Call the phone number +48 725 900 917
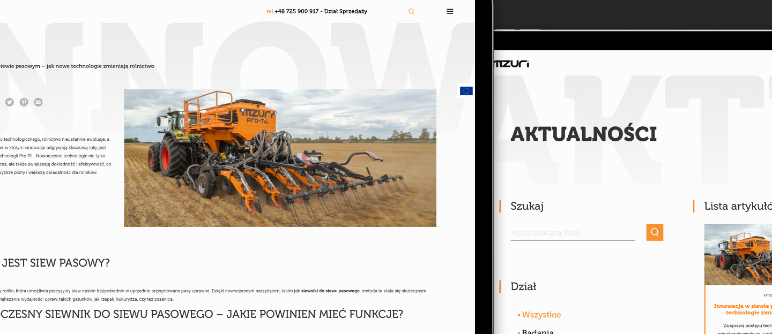 pyautogui.click(x=296, y=11)
